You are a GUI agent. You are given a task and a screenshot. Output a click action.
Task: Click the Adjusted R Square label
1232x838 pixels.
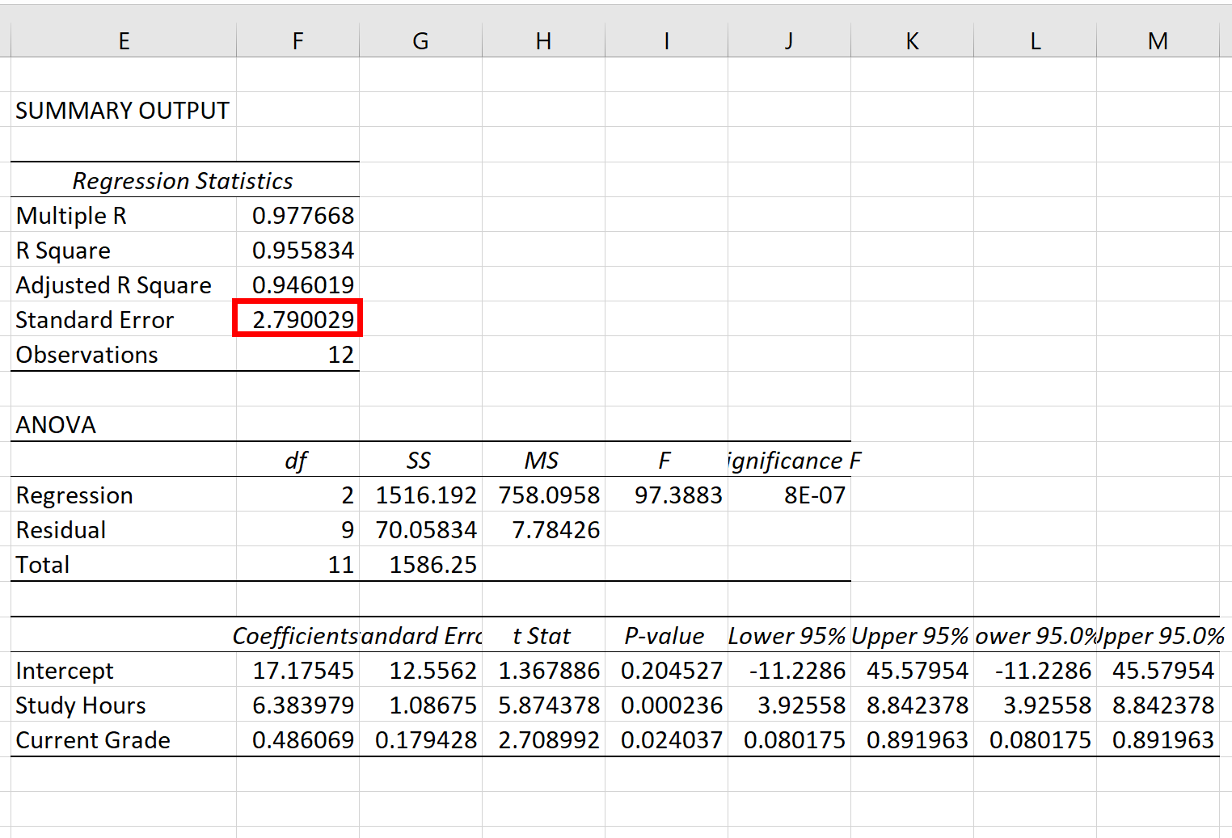[x=123, y=284]
